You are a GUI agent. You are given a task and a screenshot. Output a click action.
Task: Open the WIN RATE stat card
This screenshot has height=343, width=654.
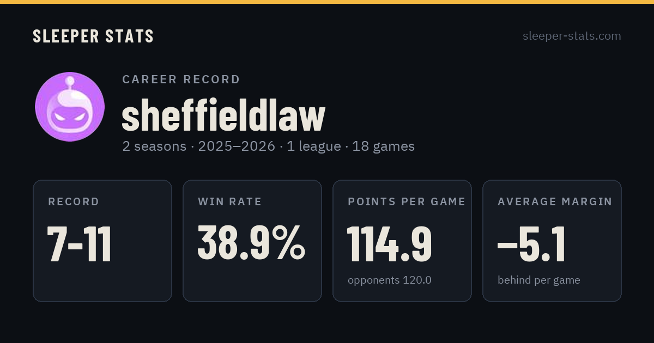252,241
